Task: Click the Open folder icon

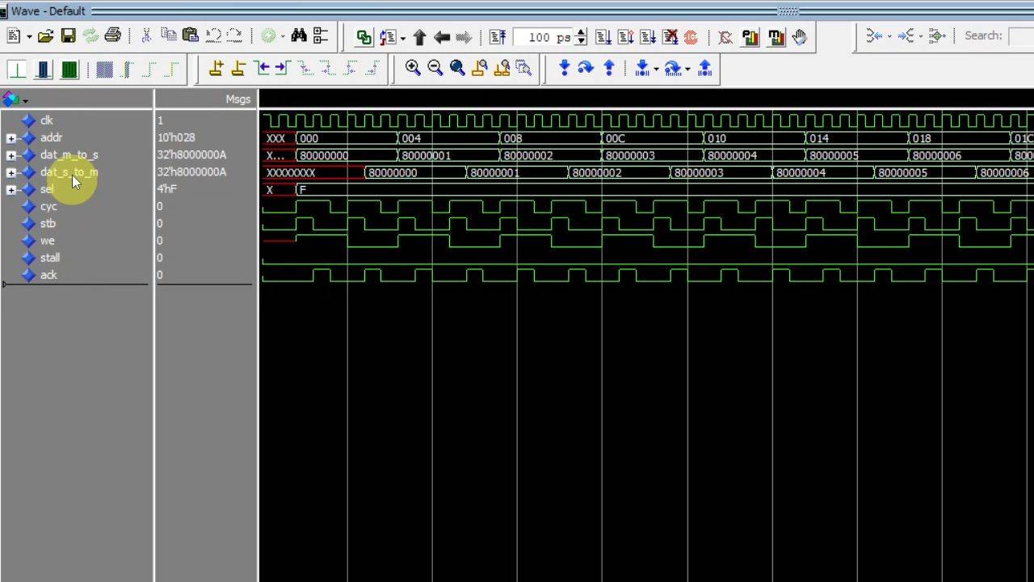Action: [45, 36]
